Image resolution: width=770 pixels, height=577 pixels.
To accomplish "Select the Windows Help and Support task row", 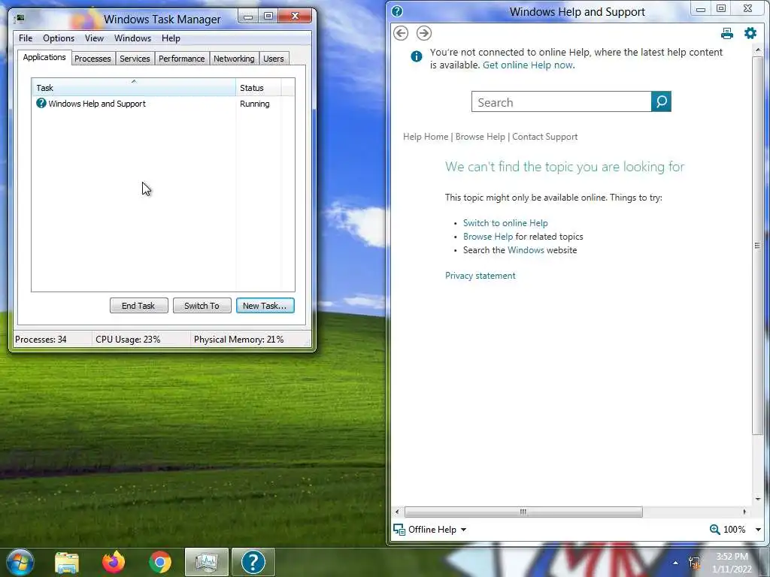I will coord(163,104).
